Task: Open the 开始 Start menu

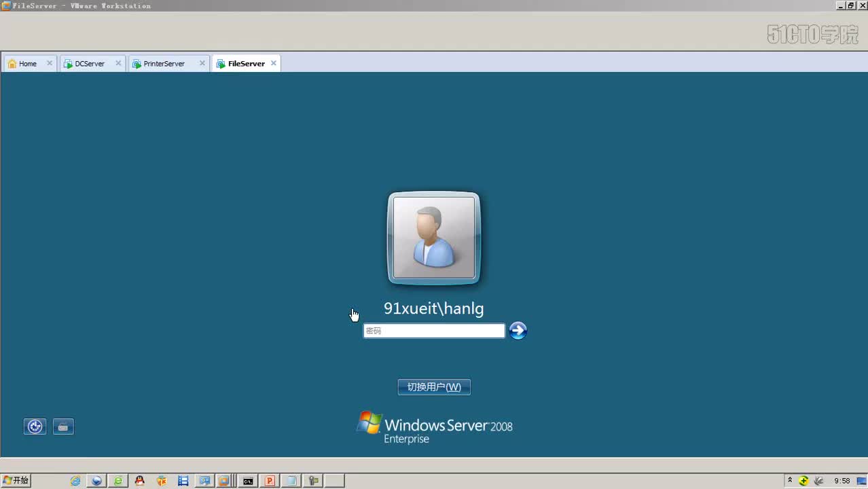Action: point(16,481)
